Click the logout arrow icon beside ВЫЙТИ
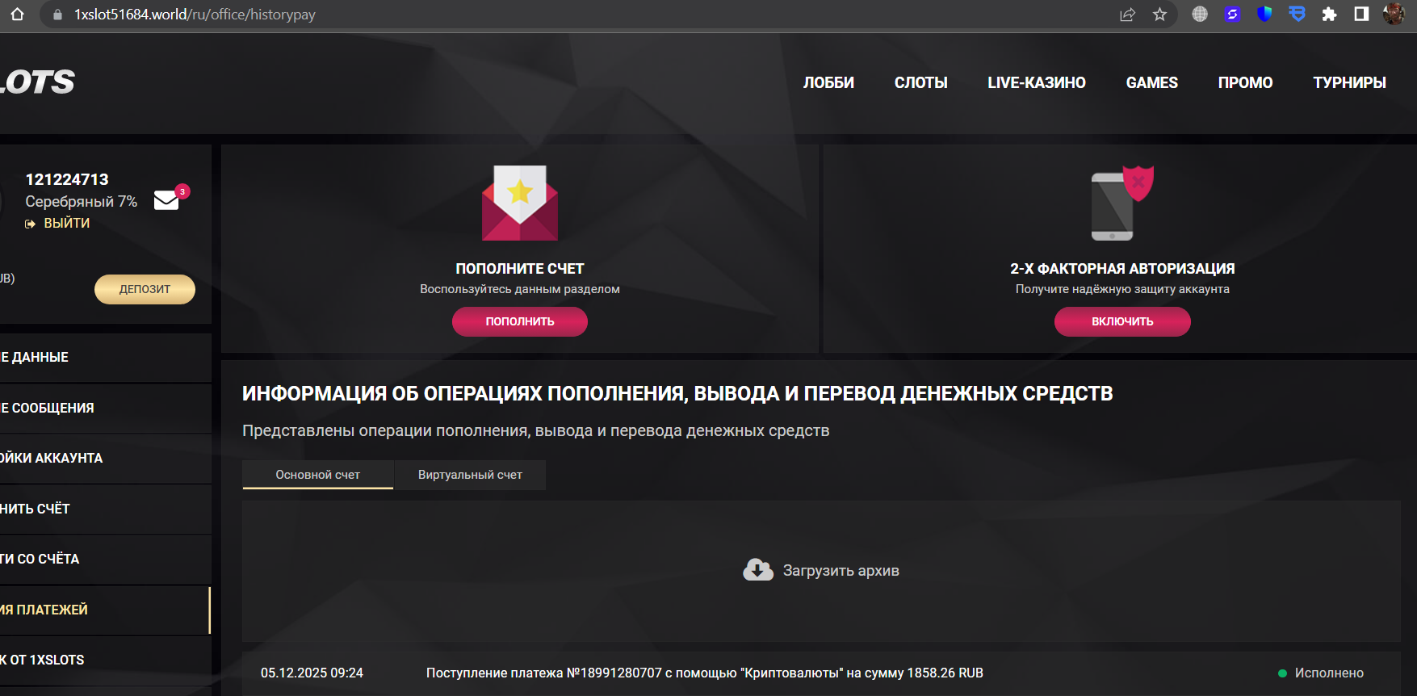This screenshot has width=1417, height=696. 31,224
